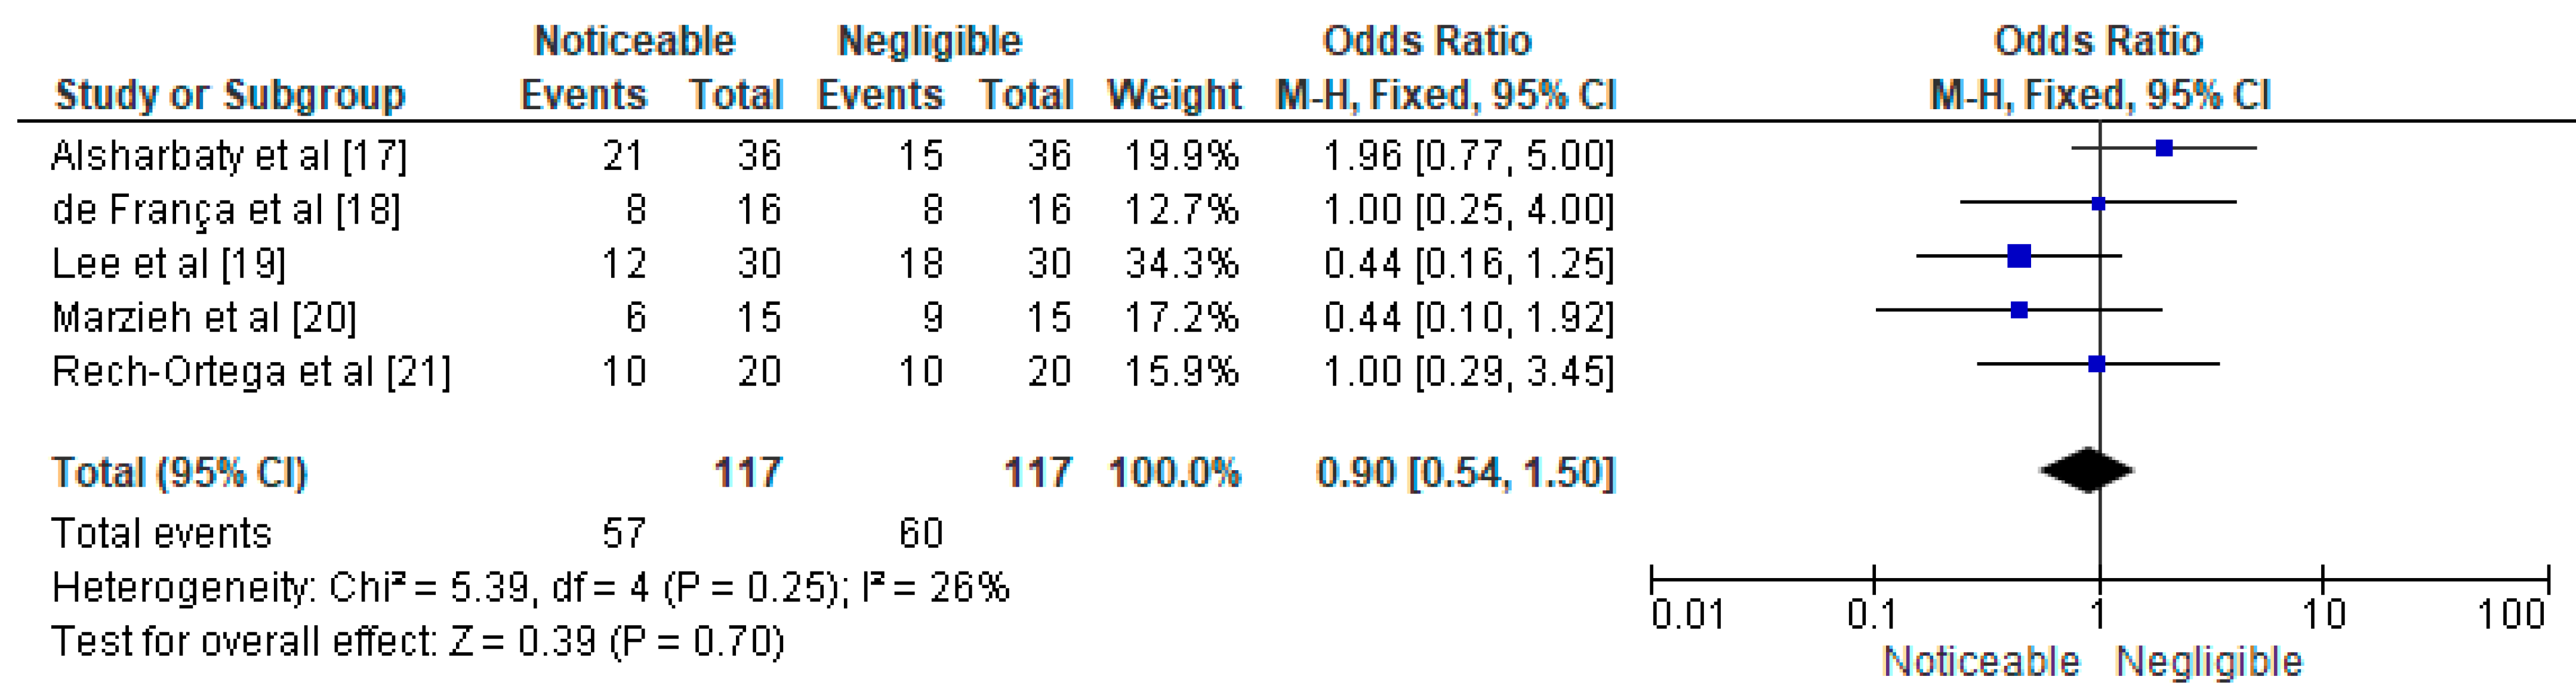Click the 'Noticeable' label below the axis

1981,662
